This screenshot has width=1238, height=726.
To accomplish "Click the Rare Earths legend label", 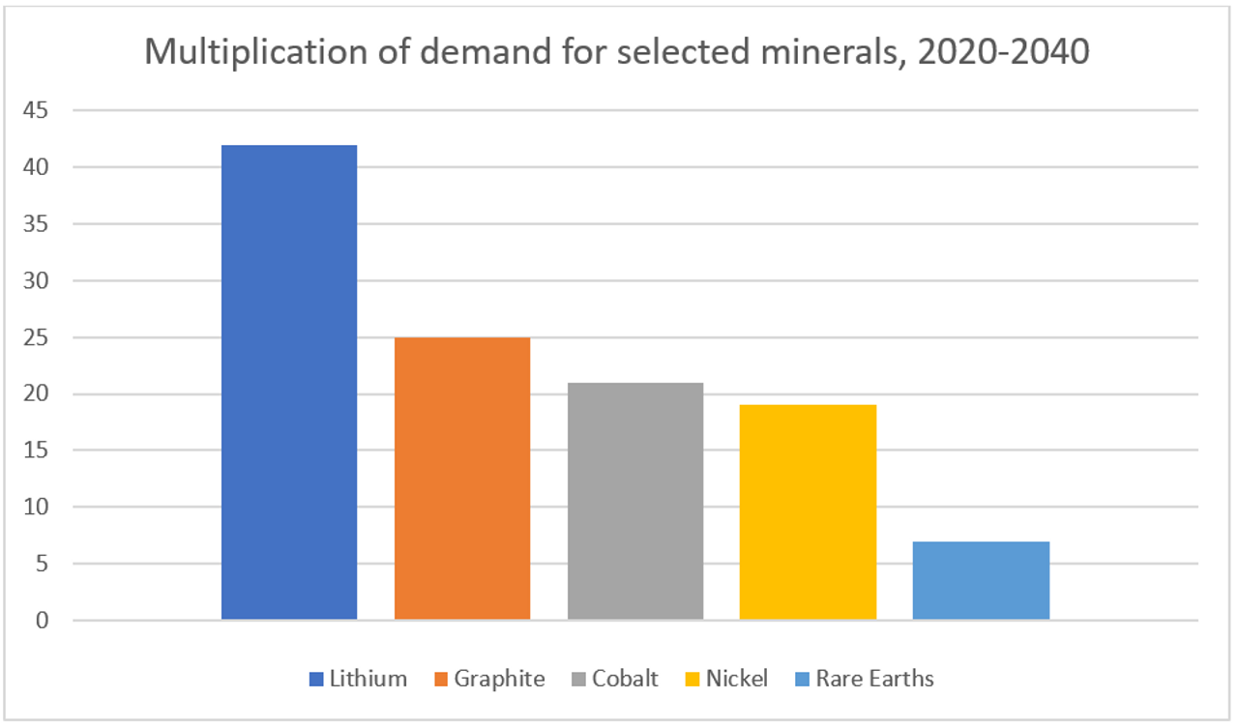I will [874, 679].
